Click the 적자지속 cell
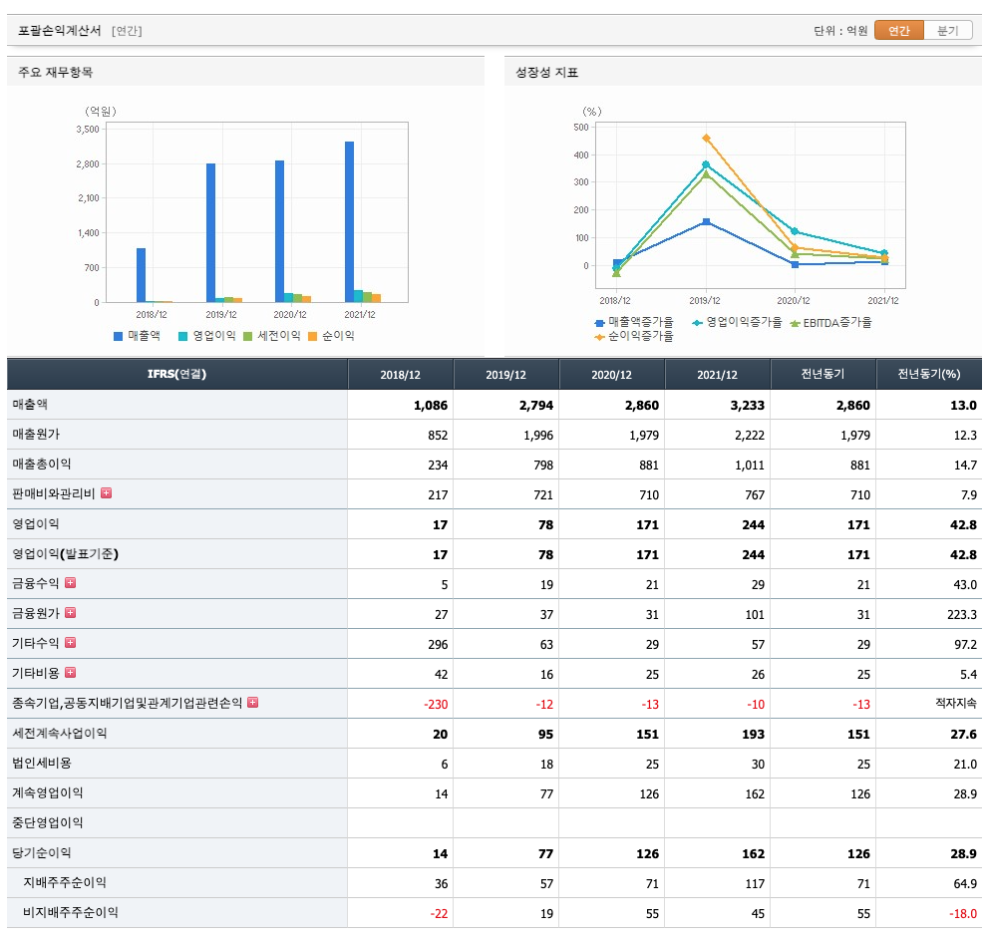Screen dimensions: 987x938 click(x=956, y=703)
